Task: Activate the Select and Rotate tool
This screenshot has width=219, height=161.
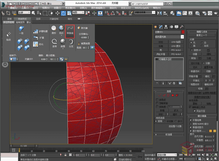Action: (63, 13)
